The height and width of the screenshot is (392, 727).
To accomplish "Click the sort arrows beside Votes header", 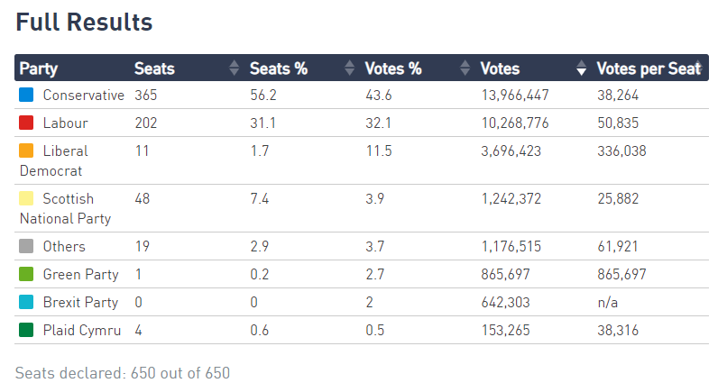I will 580,68.
